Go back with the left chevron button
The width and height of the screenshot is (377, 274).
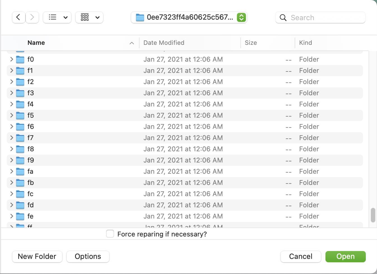click(x=18, y=17)
